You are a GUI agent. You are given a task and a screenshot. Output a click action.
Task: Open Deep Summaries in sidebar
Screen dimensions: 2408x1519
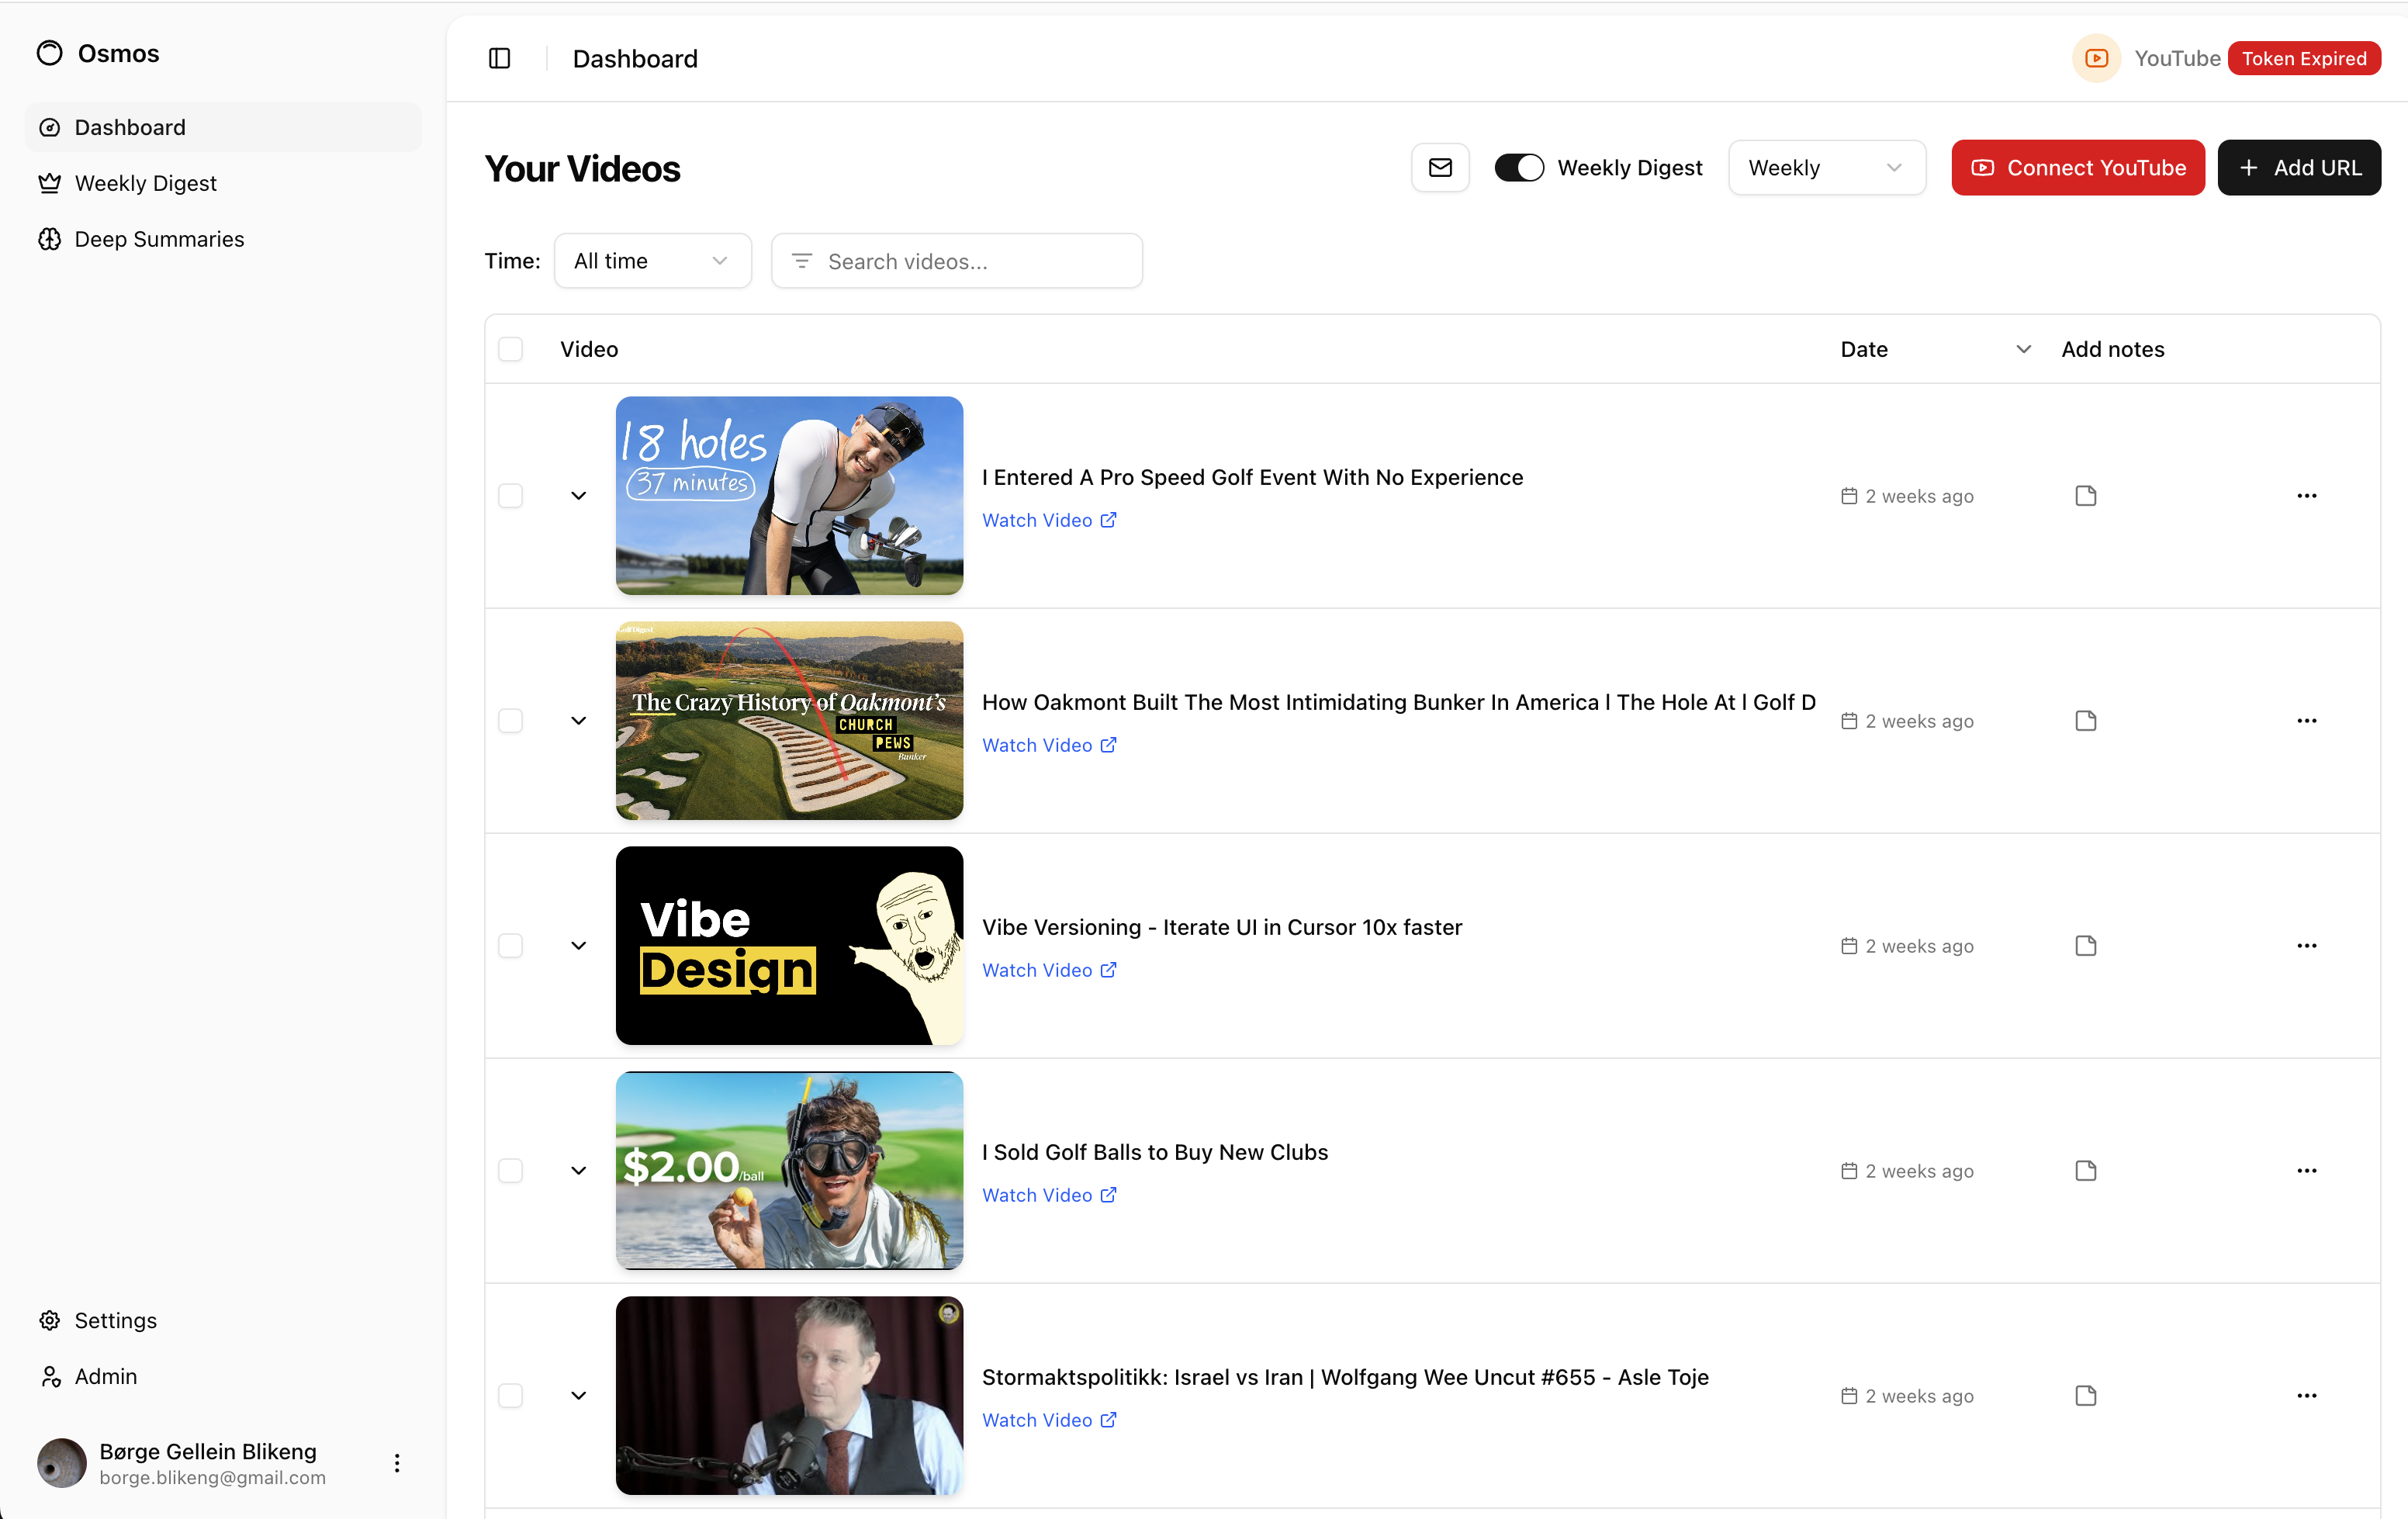coord(223,239)
